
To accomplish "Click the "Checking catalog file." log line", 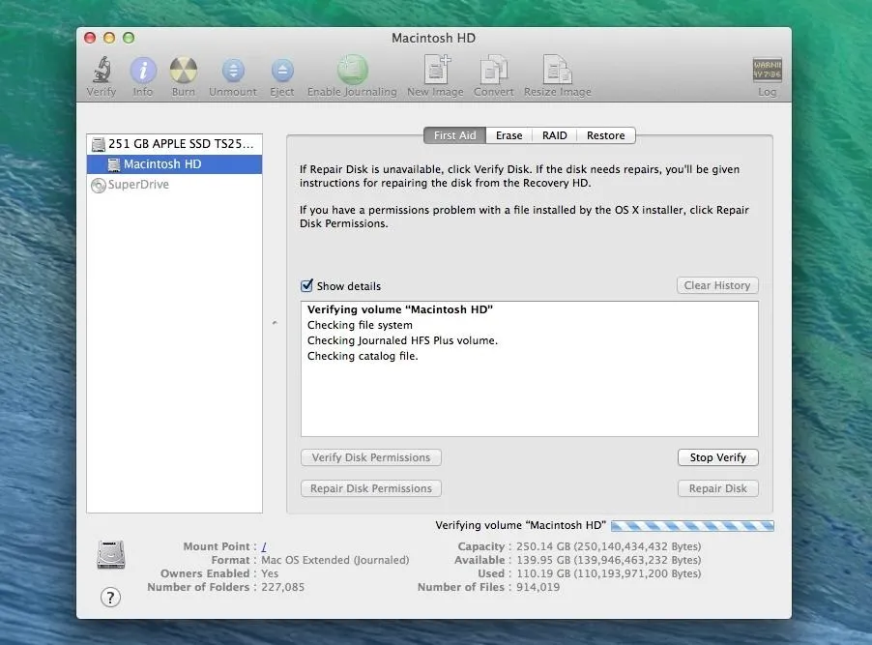I will point(363,356).
